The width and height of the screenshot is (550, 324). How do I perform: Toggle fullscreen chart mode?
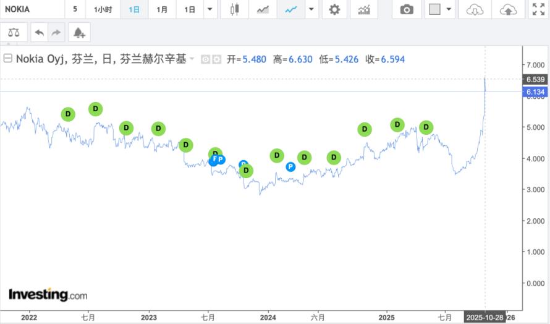click(538, 9)
